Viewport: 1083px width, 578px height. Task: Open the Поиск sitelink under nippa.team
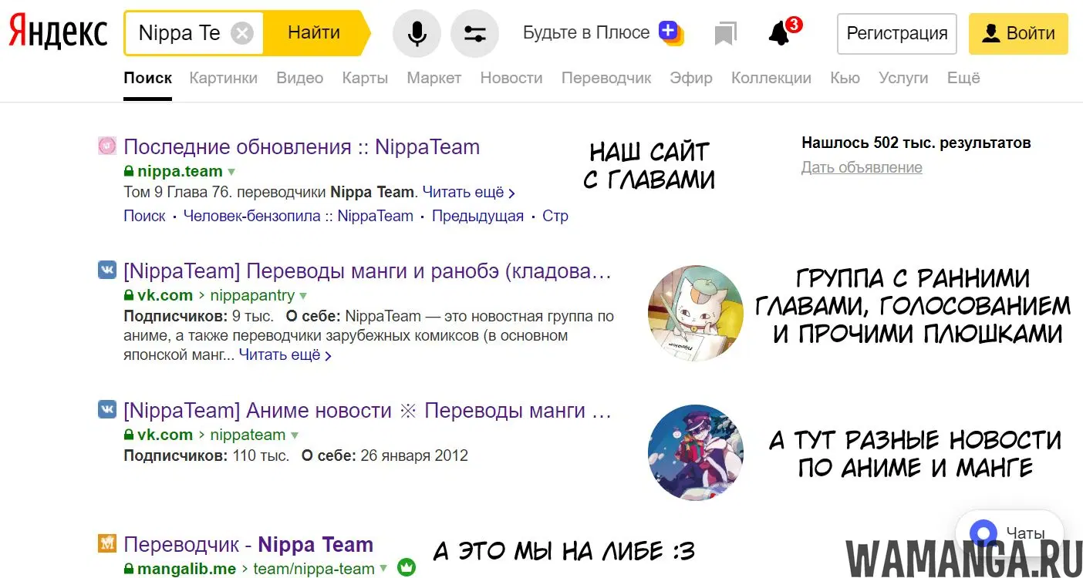(144, 216)
